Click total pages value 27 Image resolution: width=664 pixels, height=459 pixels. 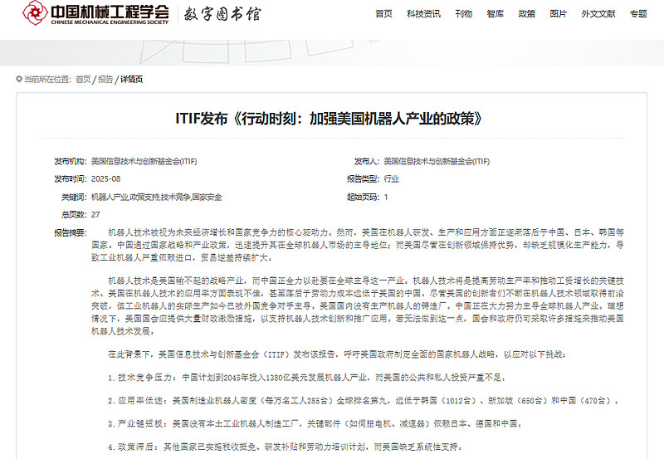click(x=95, y=215)
